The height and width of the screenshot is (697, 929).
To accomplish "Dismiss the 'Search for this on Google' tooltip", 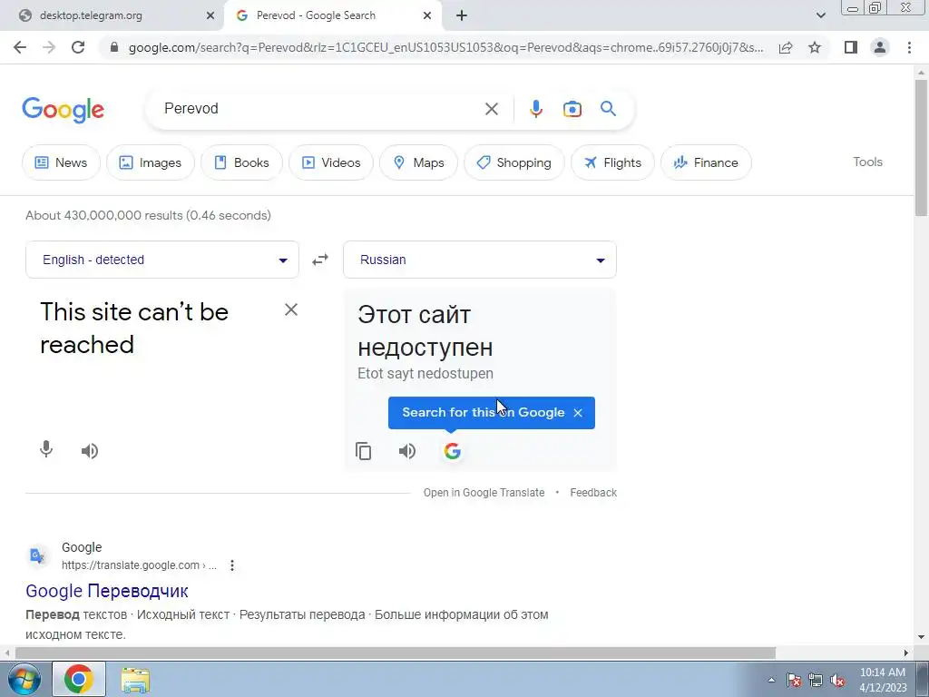I will 578,413.
